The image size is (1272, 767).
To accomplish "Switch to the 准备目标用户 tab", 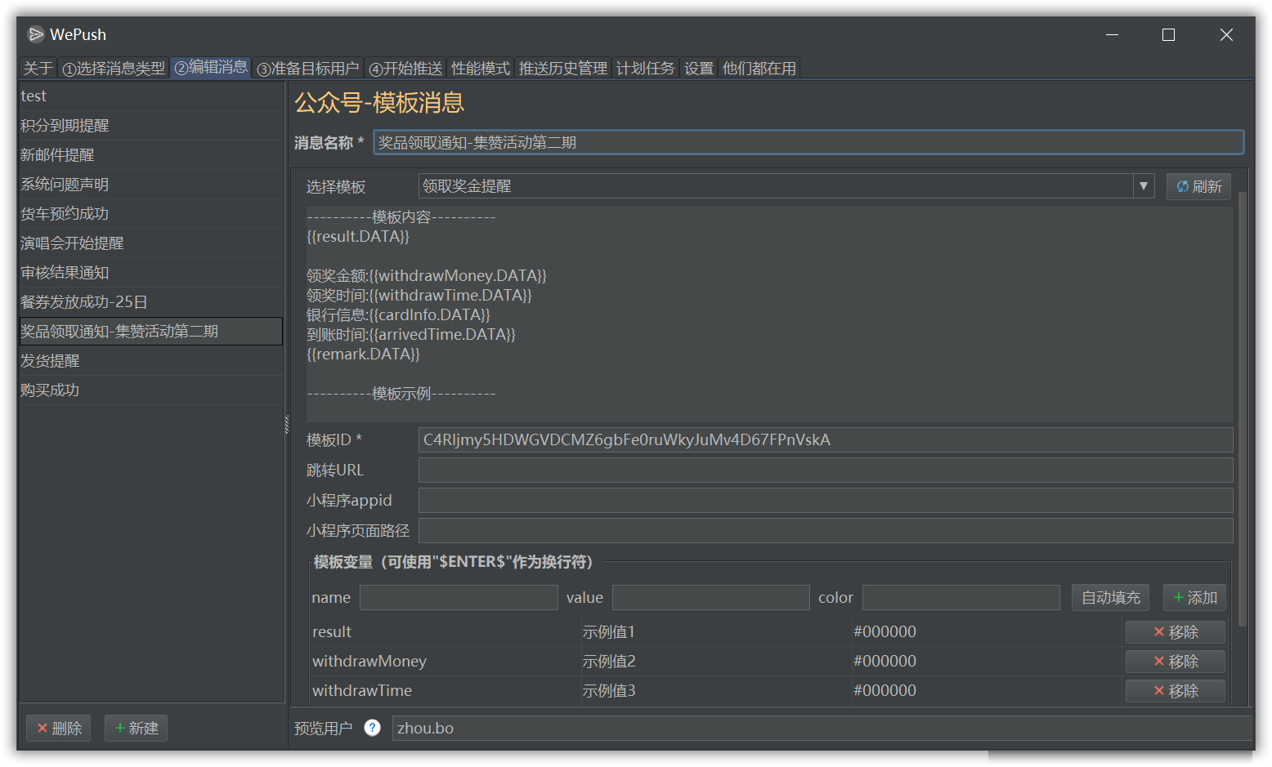I will point(307,69).
